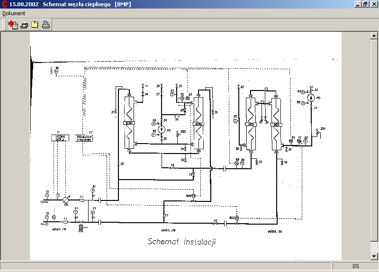Click the vertical scrollbar track
The image size is (379, 272).
pyautogui.click(x=374, y=142)
